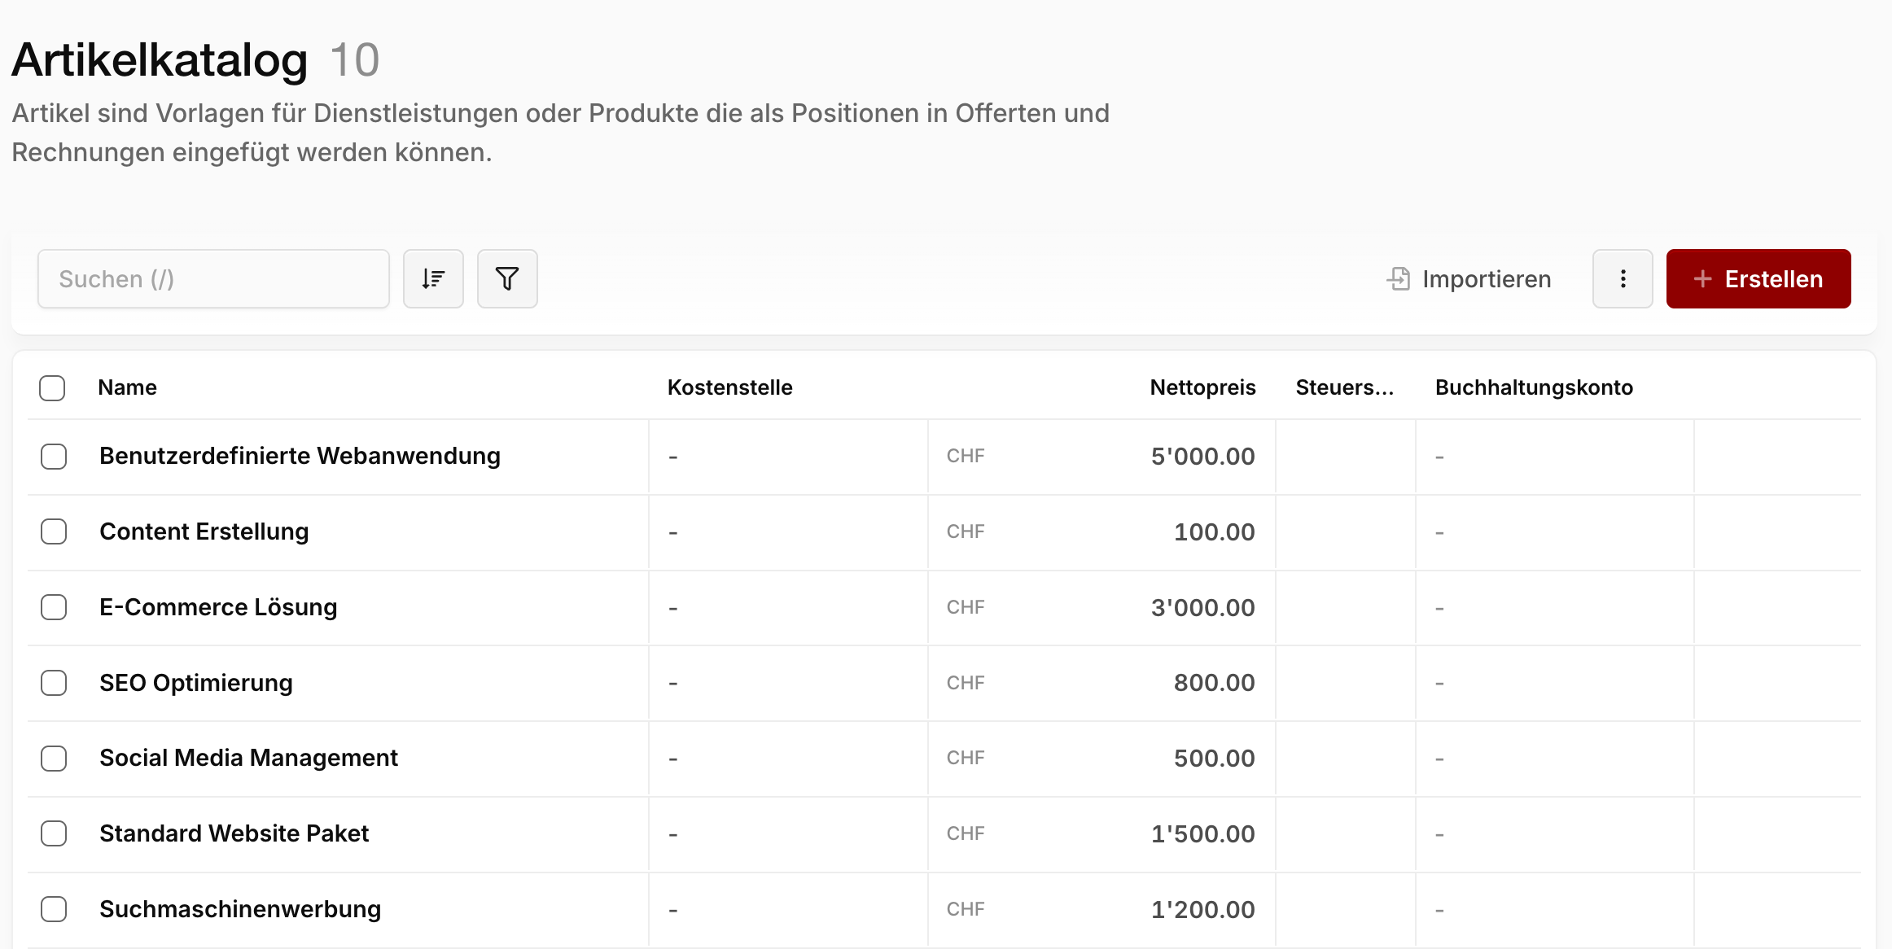Open the three-dot more actions menu

[x=1623, y=279]
